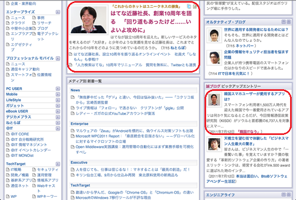Click the photo of はてな近藤社長

pyautogui.click(x=89, y=20)
